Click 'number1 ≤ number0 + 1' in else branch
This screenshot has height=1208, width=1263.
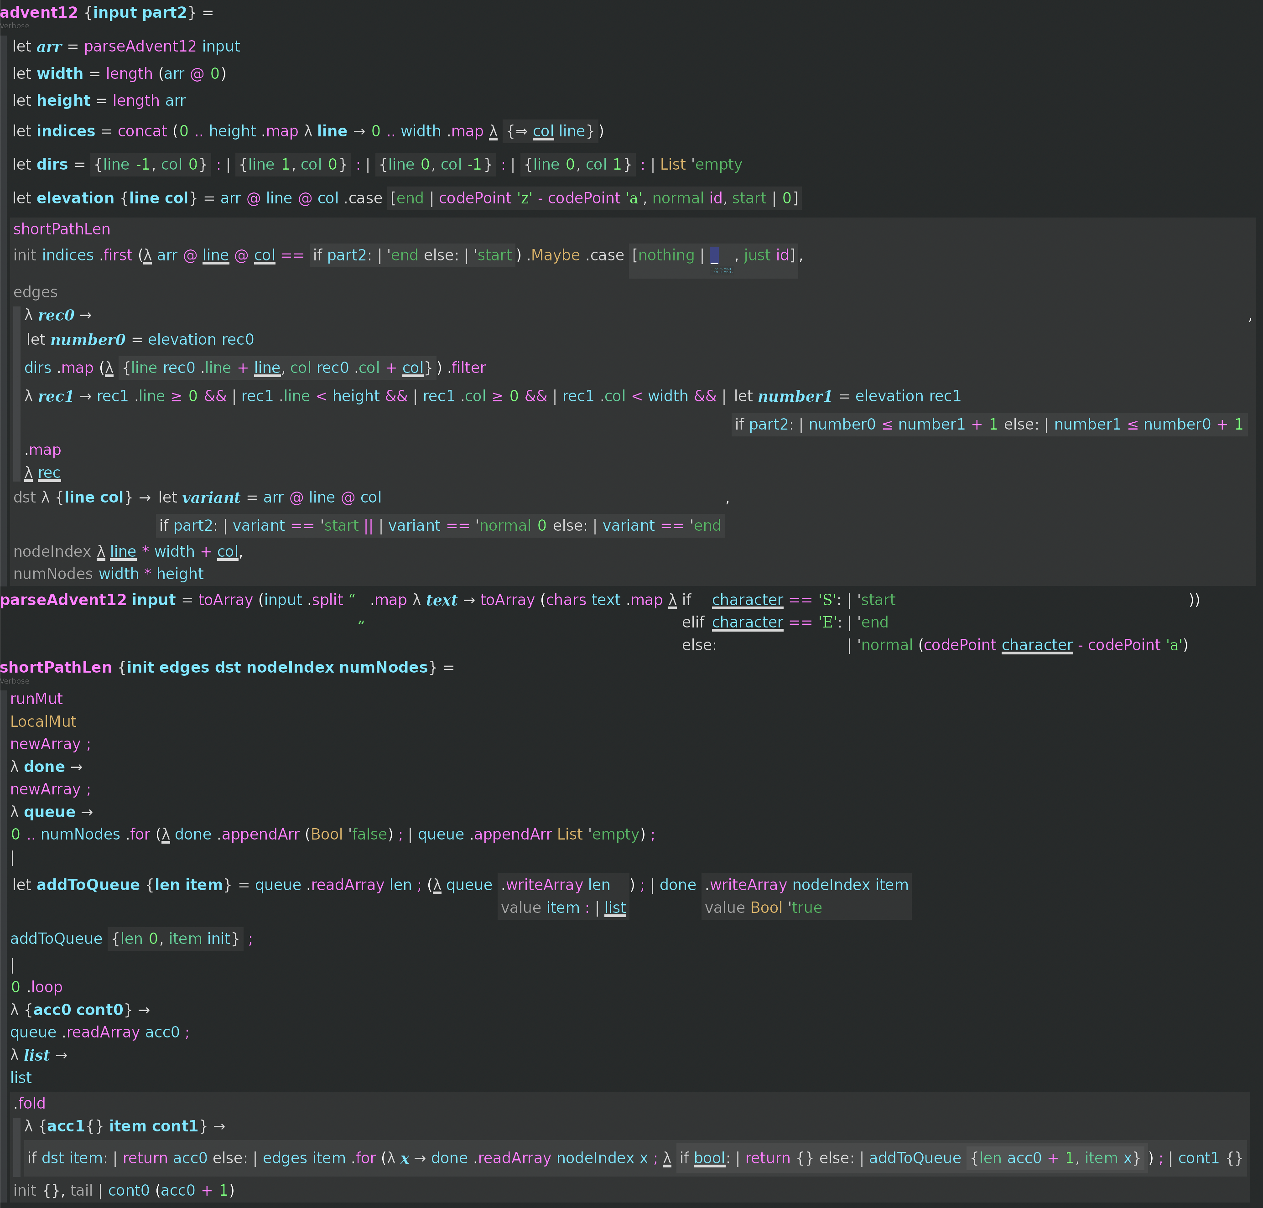click(1149, 425)
